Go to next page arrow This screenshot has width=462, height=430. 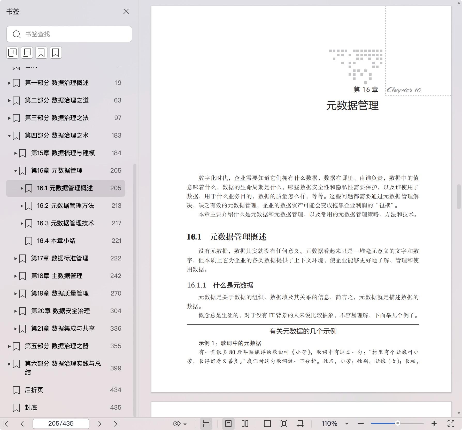(100, 424)
